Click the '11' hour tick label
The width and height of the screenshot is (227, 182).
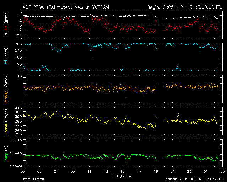point(89,172)
